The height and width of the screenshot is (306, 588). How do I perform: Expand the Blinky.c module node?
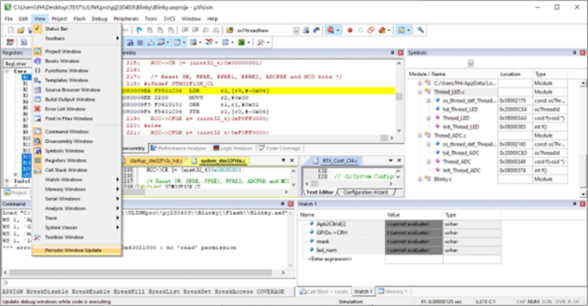[420, 180]
